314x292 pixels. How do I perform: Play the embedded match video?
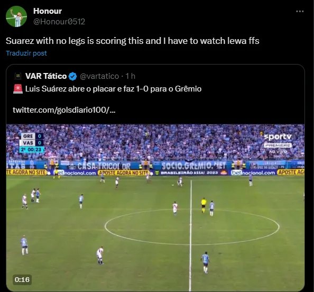tap(155, 207)
